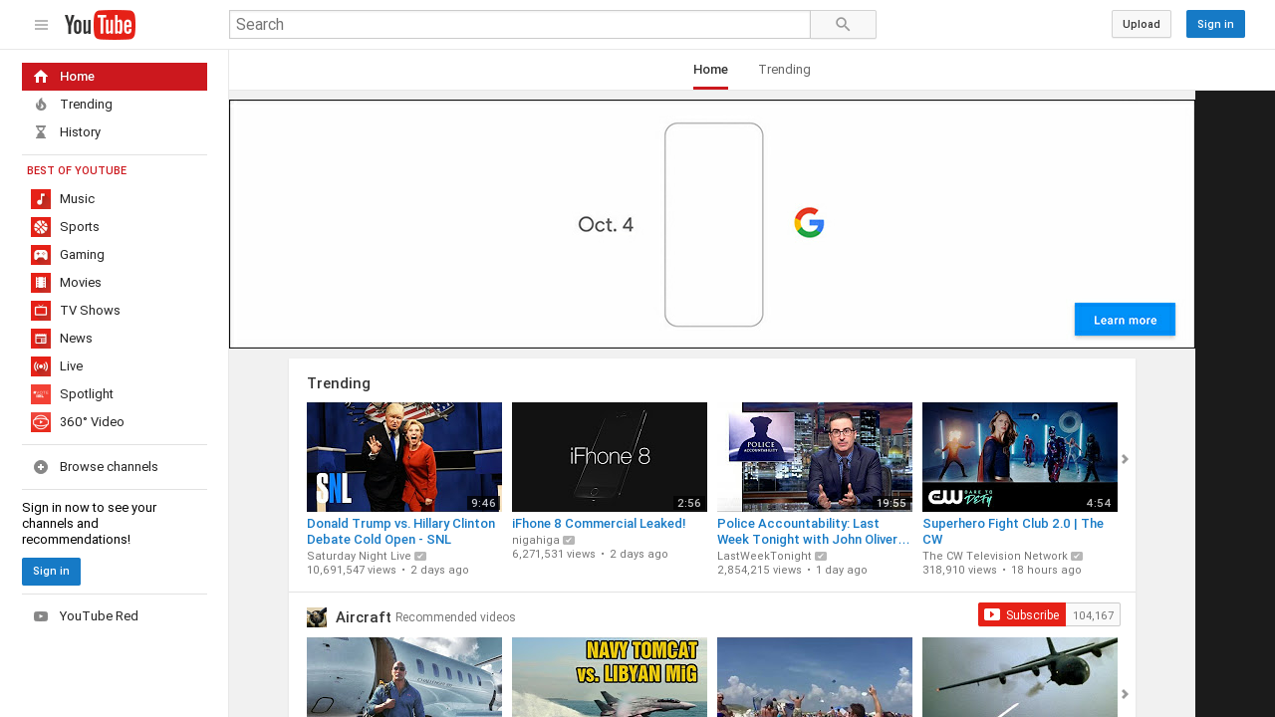Click the Movies film icon
Image resolution: width=1275 pixels, height=717 pixels.
point(41,283)
